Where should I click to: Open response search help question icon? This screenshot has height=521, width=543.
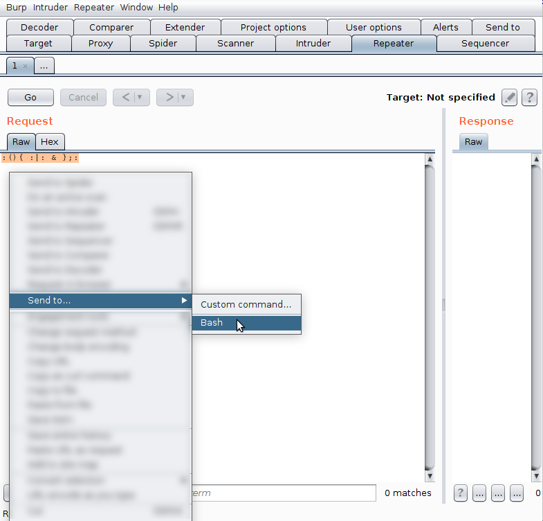click(x=461, y=493)
